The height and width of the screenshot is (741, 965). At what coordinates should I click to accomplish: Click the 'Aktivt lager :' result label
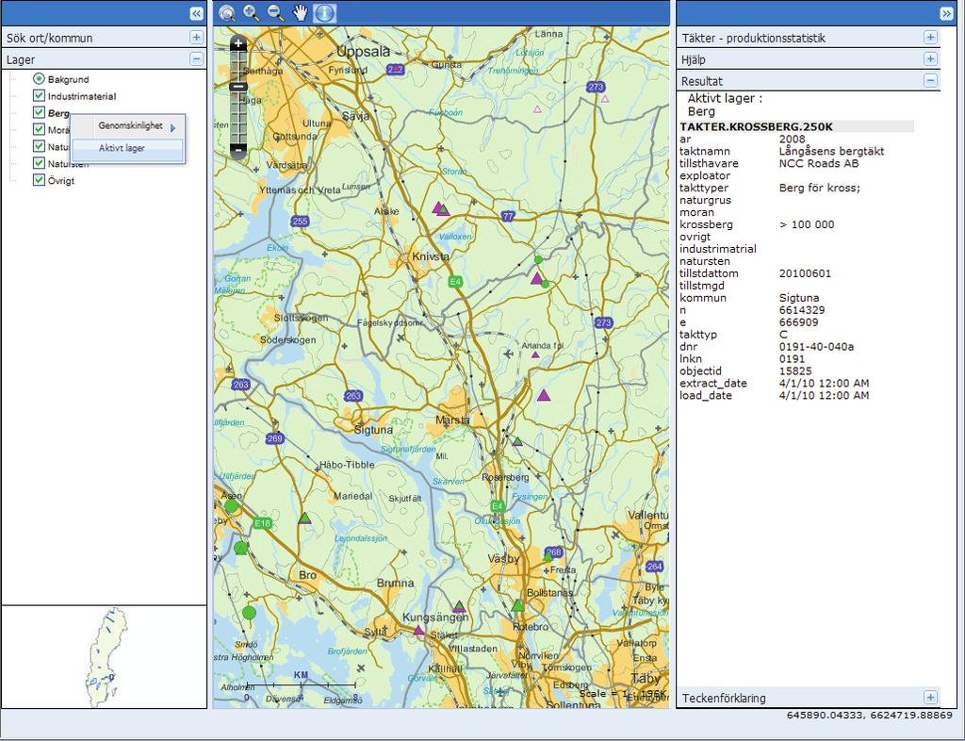pos(725,98)
